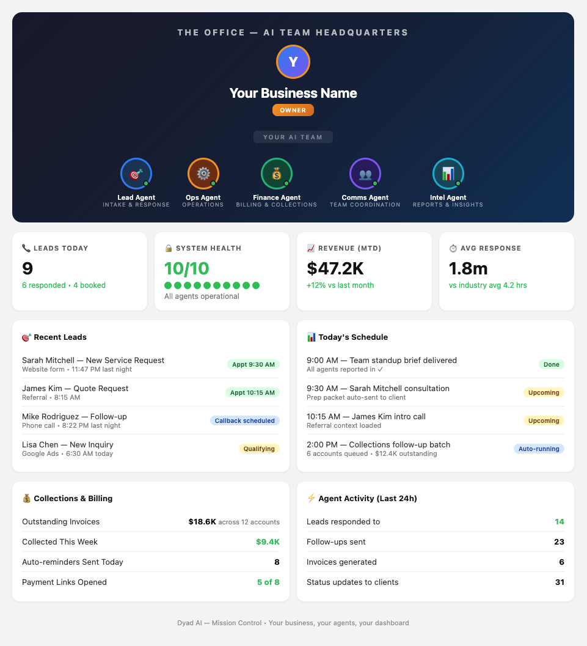Click the Qualifying badge for Lisa Chen
Screen dimensions: 587x646
259,448
